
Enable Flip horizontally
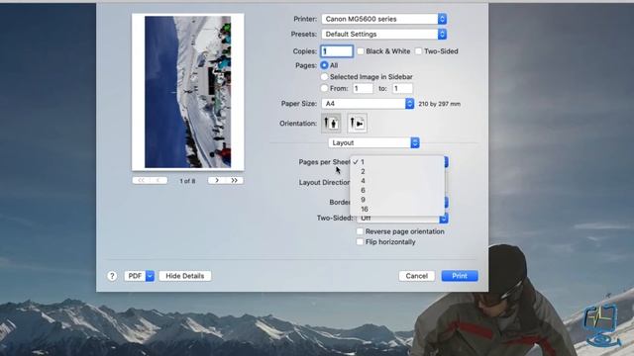pos(360,241)
